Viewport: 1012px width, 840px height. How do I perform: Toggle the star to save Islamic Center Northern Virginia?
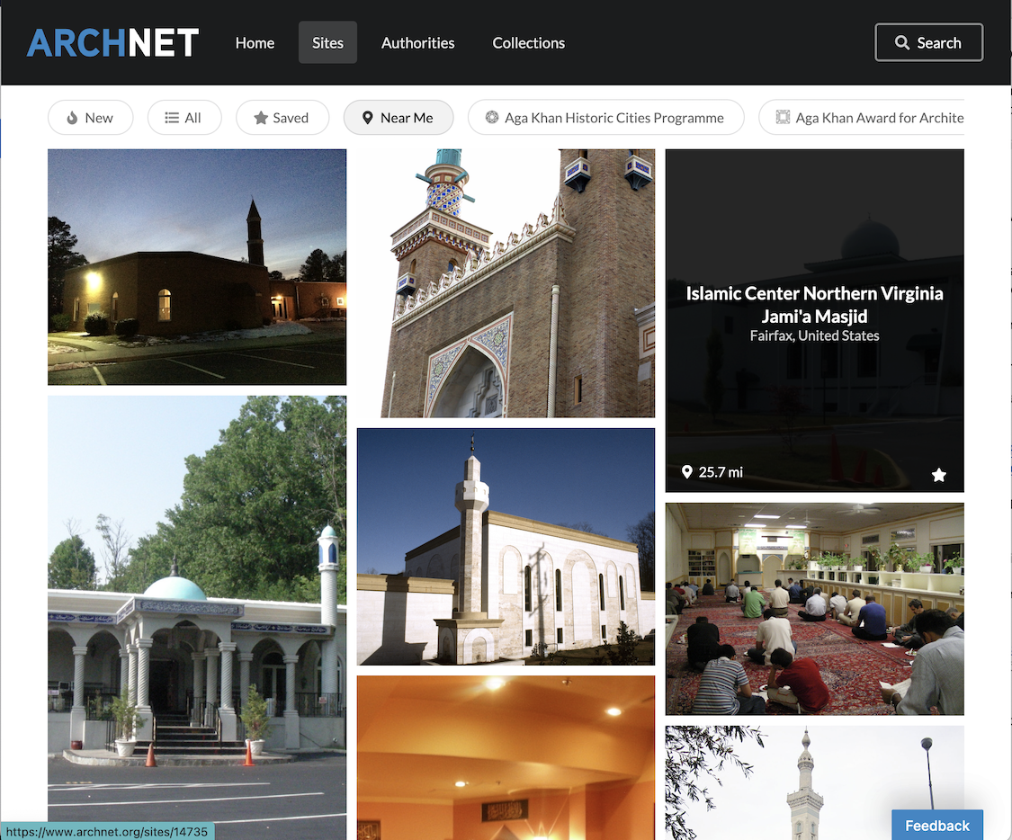939,474
